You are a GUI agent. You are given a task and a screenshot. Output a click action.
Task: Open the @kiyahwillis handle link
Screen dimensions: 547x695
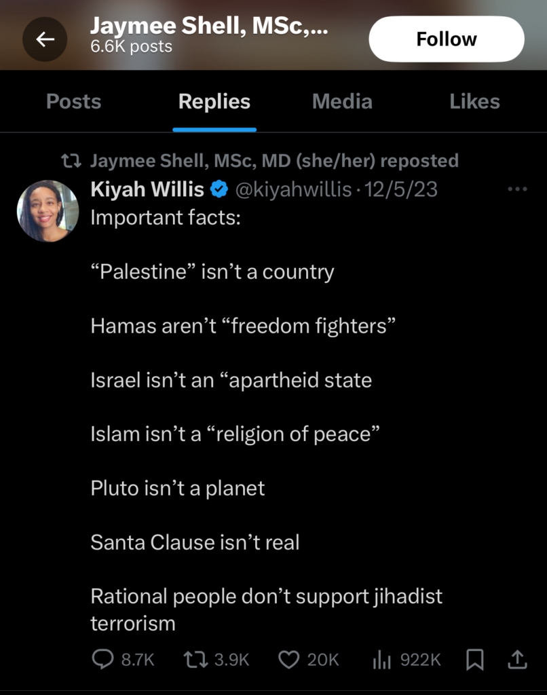(293, 190)
